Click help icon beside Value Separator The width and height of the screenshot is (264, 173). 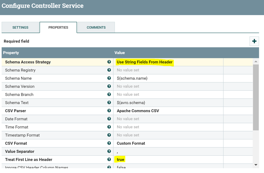109,151
